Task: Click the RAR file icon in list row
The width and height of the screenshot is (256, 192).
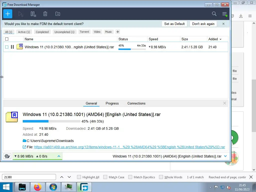Action: [19, 46]
